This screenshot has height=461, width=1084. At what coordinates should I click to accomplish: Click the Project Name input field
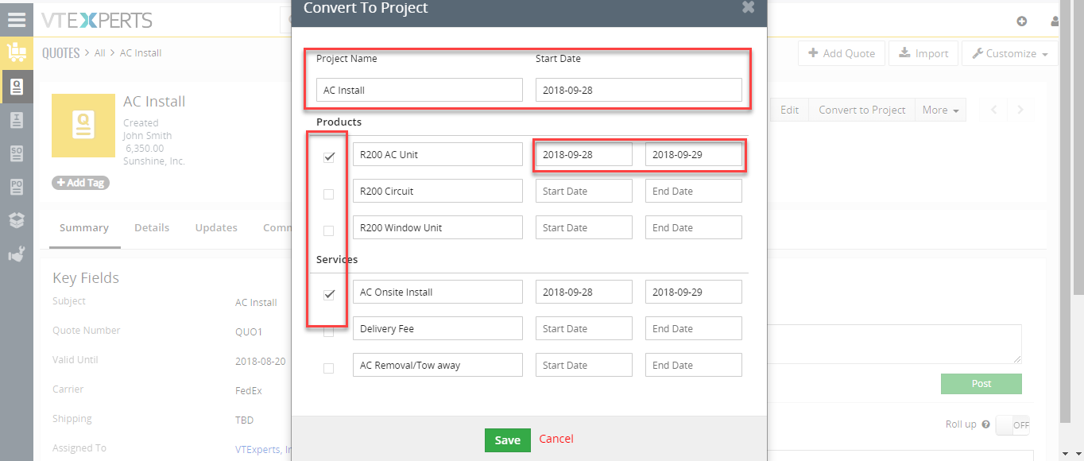pyautogui.click(x=420, y=90)
